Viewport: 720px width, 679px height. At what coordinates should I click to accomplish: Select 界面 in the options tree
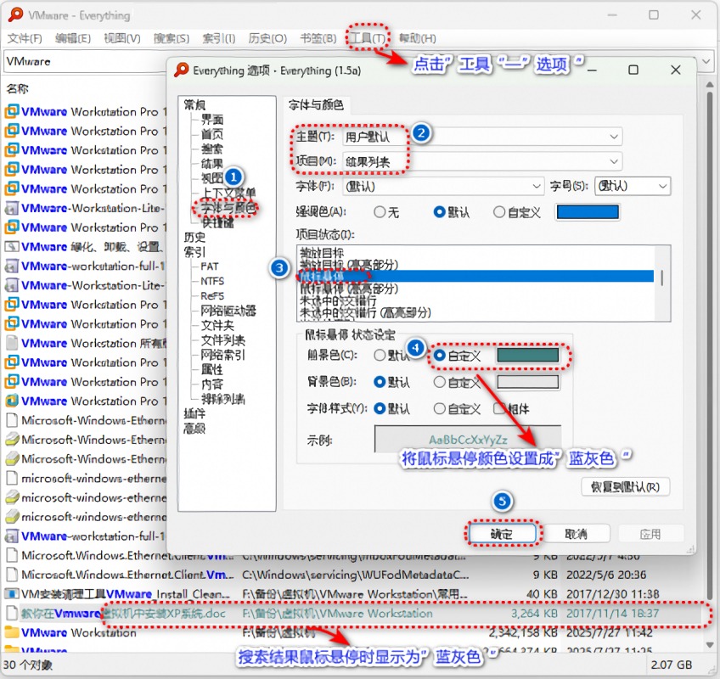click(212, 120)
